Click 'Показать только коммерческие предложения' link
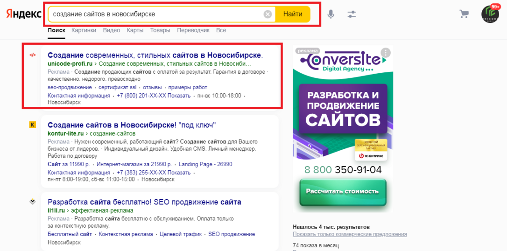The height and width of the screenshot is (251, 507). tap(350, 234)
